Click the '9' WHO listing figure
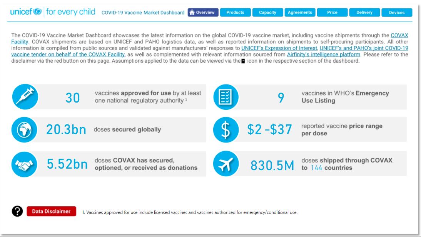Screen dimensions: 421x237 281,98
